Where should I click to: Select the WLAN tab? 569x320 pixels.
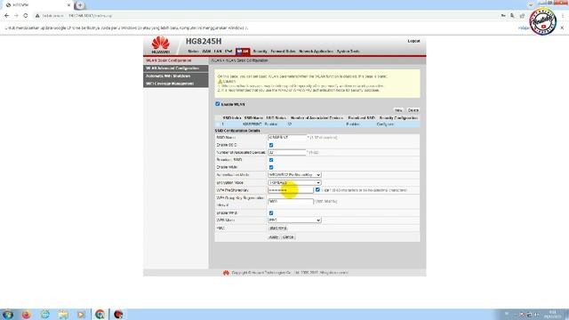[x=243, y=52]
